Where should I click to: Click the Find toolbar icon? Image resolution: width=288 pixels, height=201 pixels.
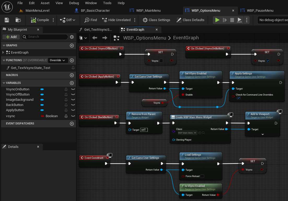pos(91,20)
